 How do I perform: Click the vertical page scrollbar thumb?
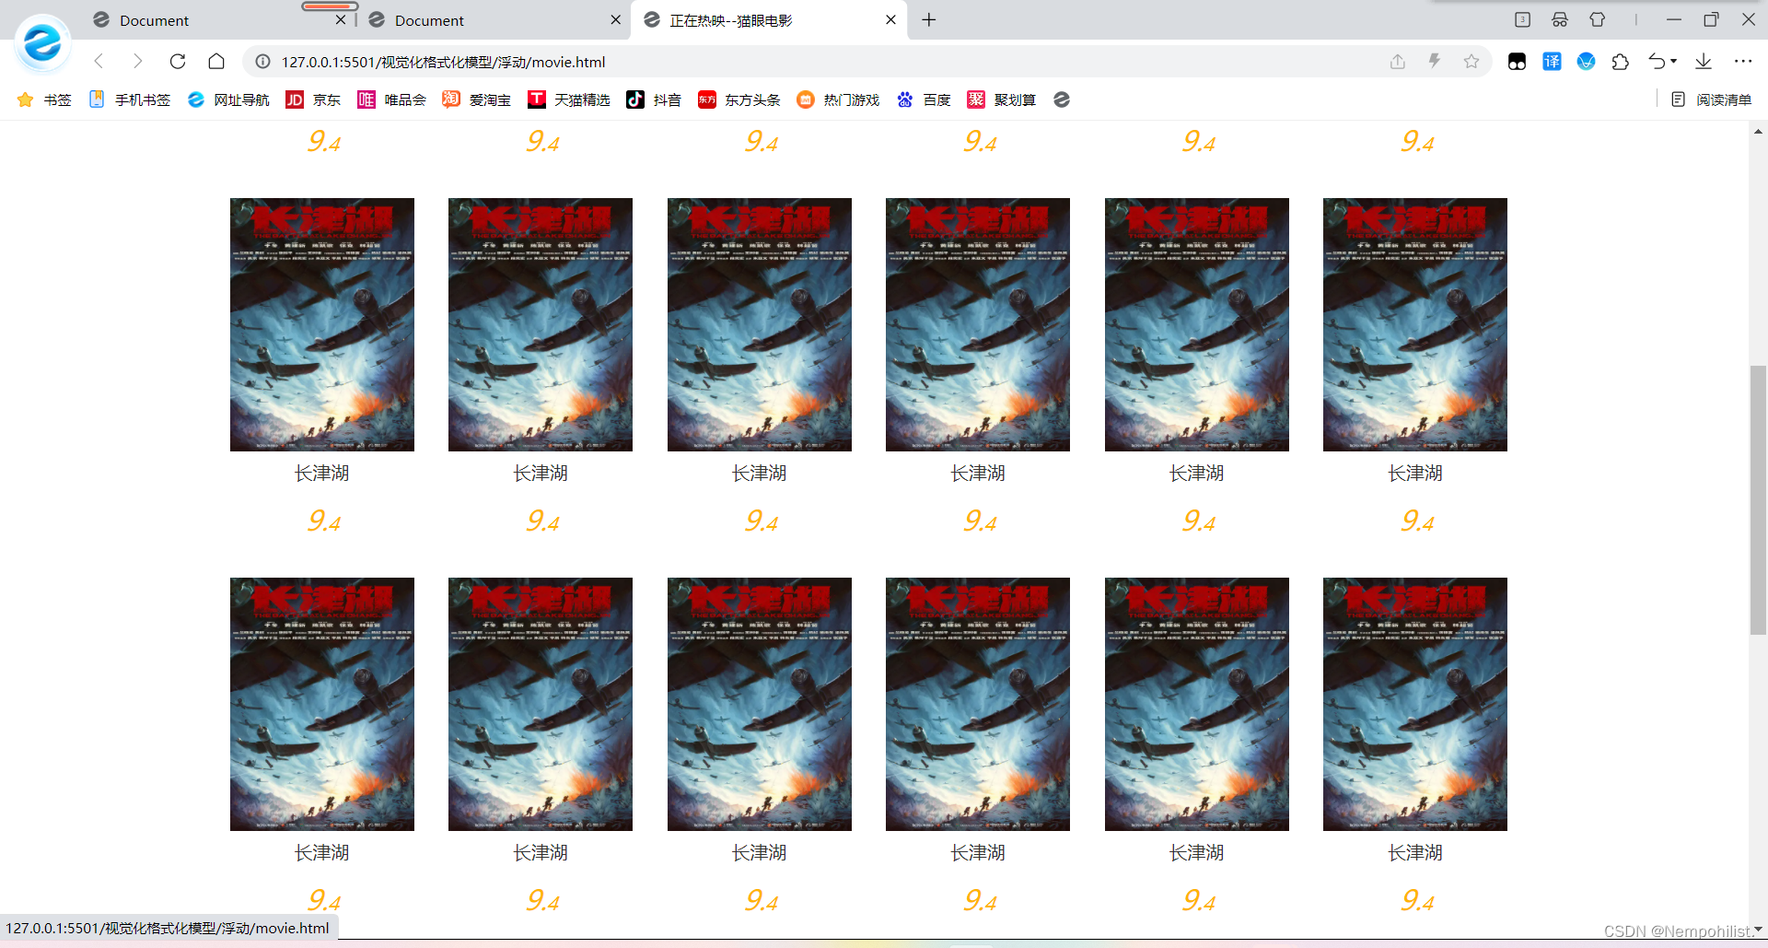click(x=1758, y=500)
